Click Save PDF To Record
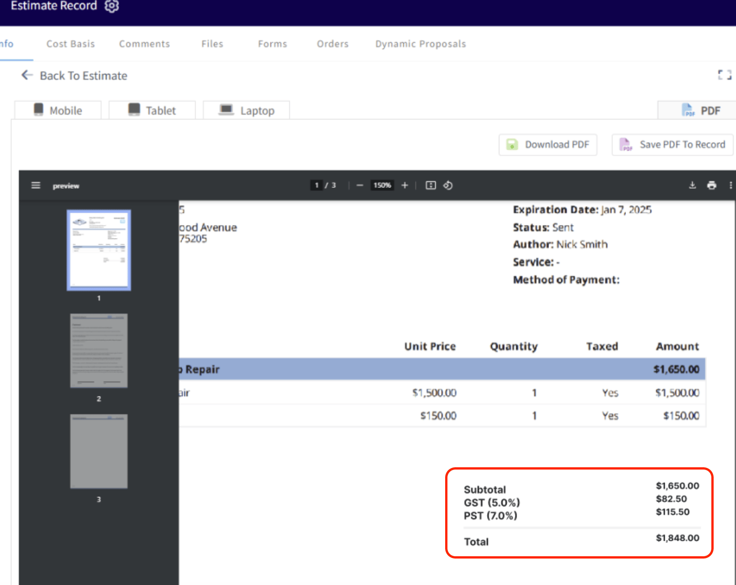The height and width of the screenshot is (585, 736). pyautogui.click(x=672, y=145)
